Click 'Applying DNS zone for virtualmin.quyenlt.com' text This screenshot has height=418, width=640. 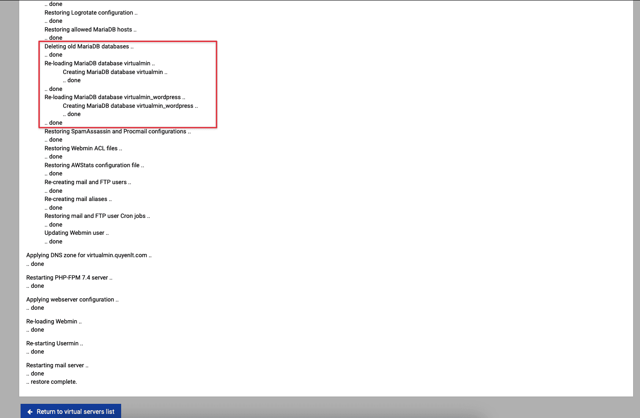[x=89, y=255]
